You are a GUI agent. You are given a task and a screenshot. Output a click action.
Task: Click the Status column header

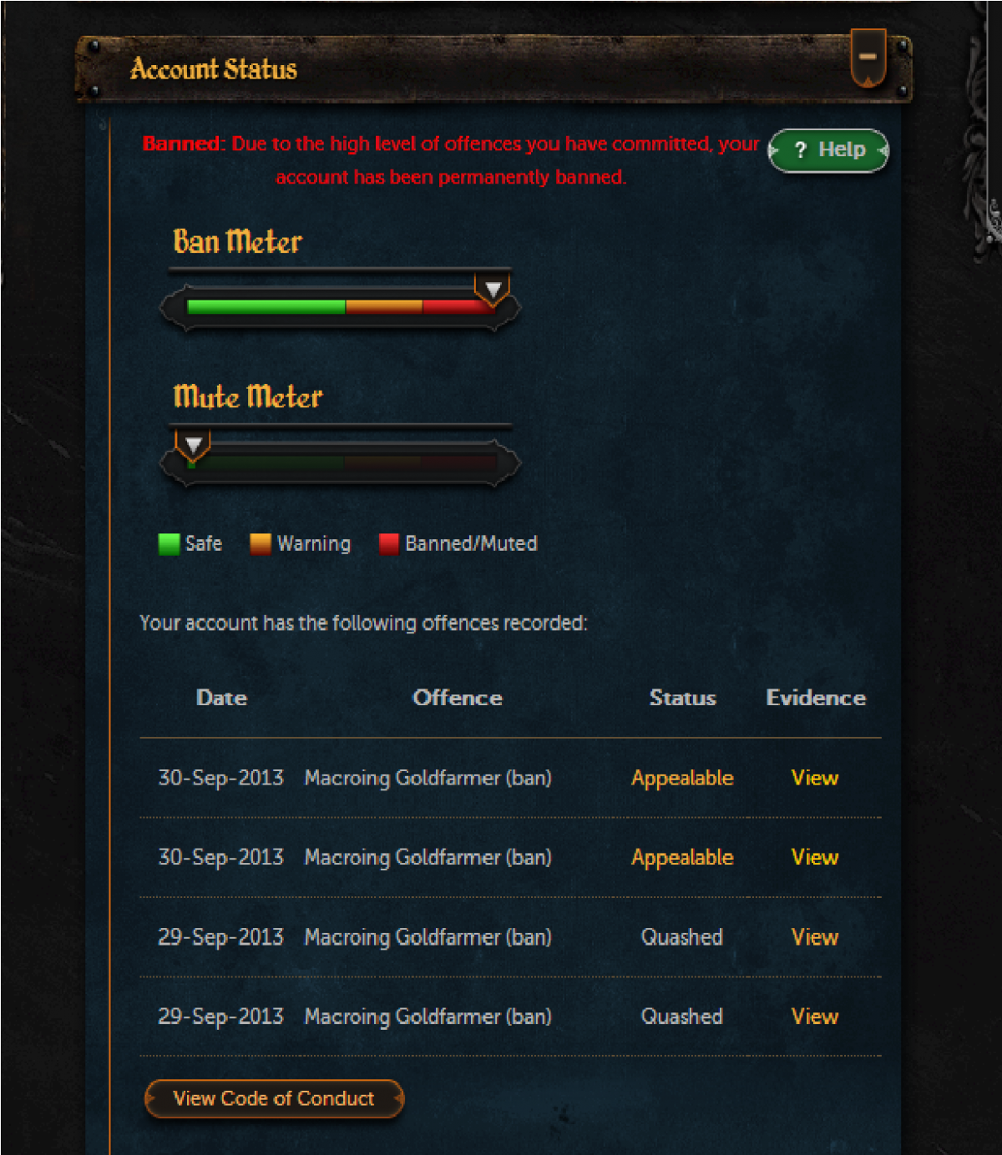pyautogui.click(x=683, y=698)
